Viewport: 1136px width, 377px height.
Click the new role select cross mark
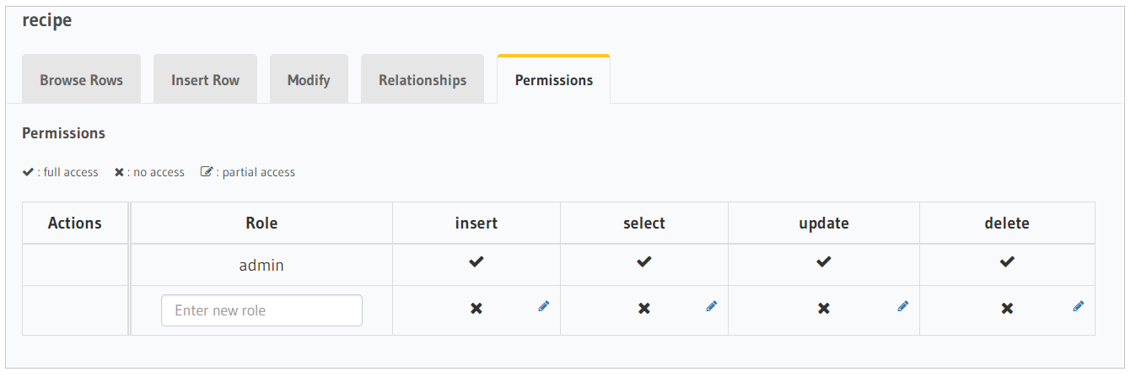coord(644,309)
